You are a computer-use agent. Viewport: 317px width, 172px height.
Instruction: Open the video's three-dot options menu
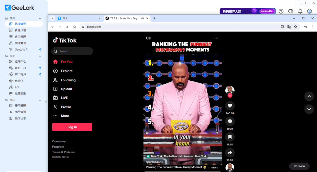point(216,38)
